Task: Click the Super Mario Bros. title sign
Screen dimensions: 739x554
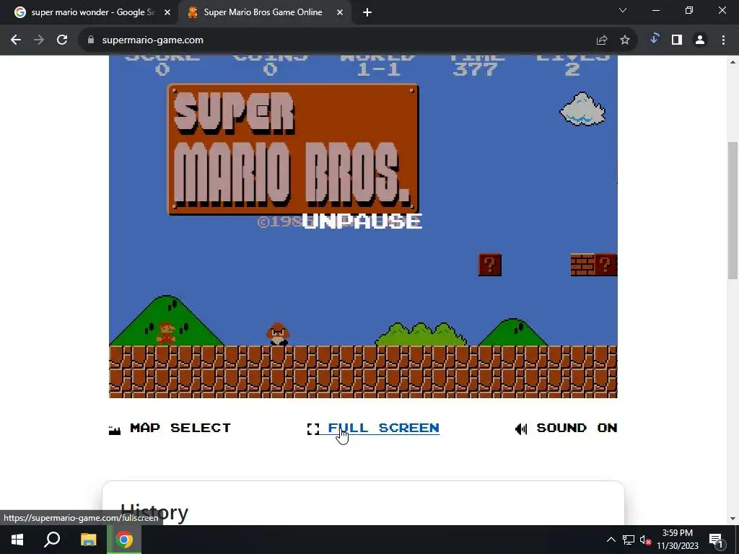Action: tap(293, 149)
